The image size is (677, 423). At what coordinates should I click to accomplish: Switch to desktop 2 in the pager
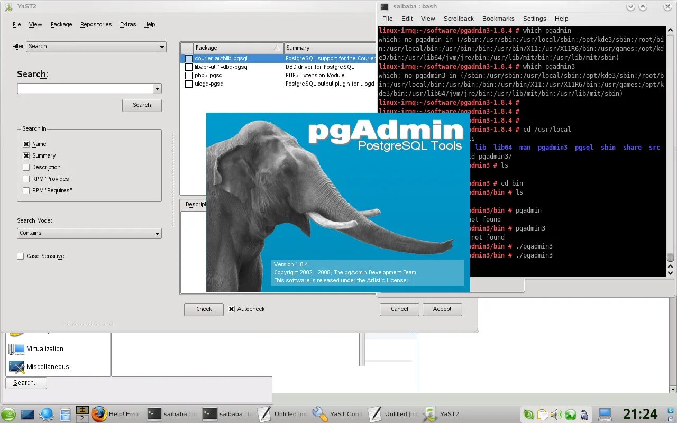coord(82,418)
